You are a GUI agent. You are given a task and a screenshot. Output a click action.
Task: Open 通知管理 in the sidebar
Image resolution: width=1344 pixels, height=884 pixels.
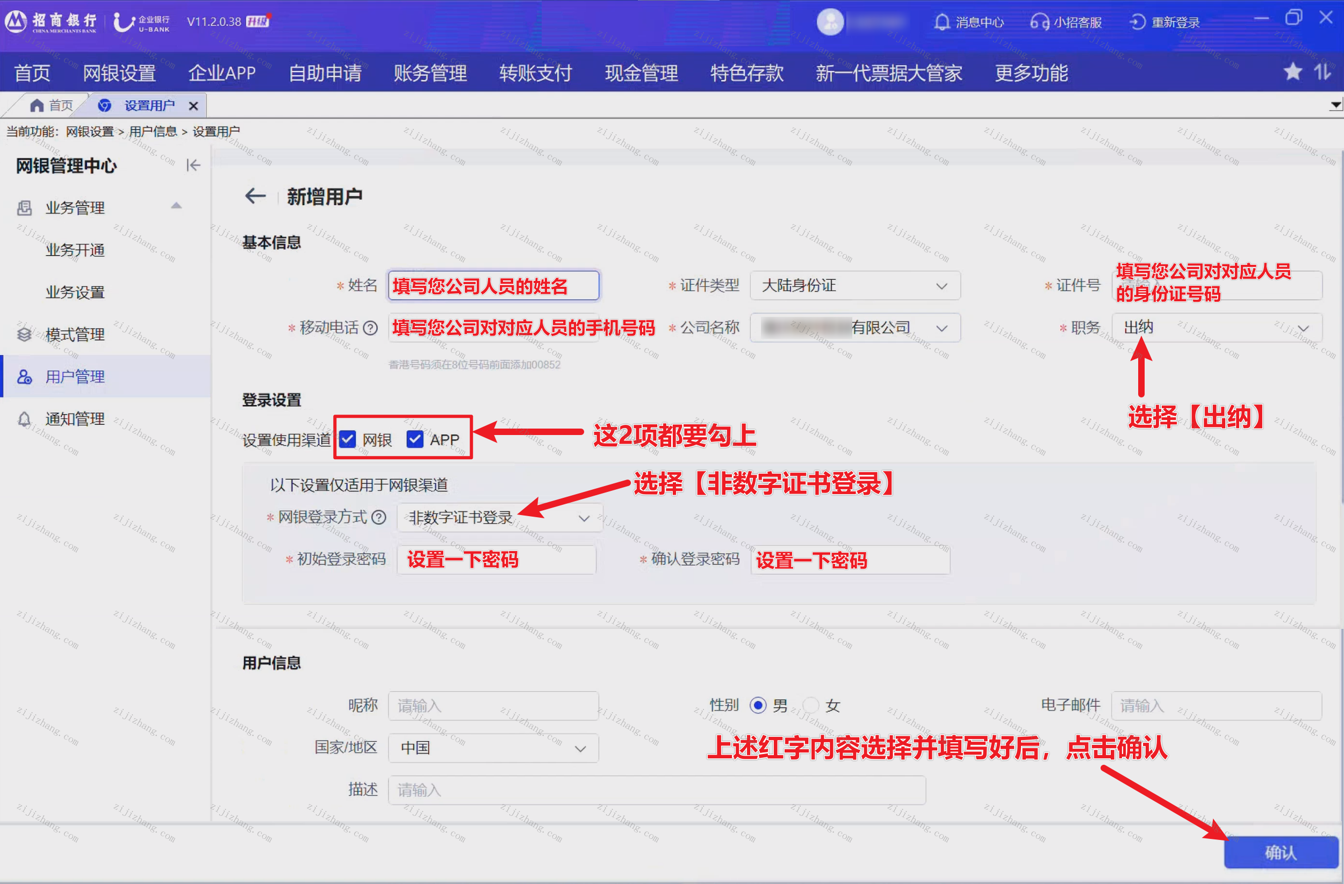[x=75, y=419]
